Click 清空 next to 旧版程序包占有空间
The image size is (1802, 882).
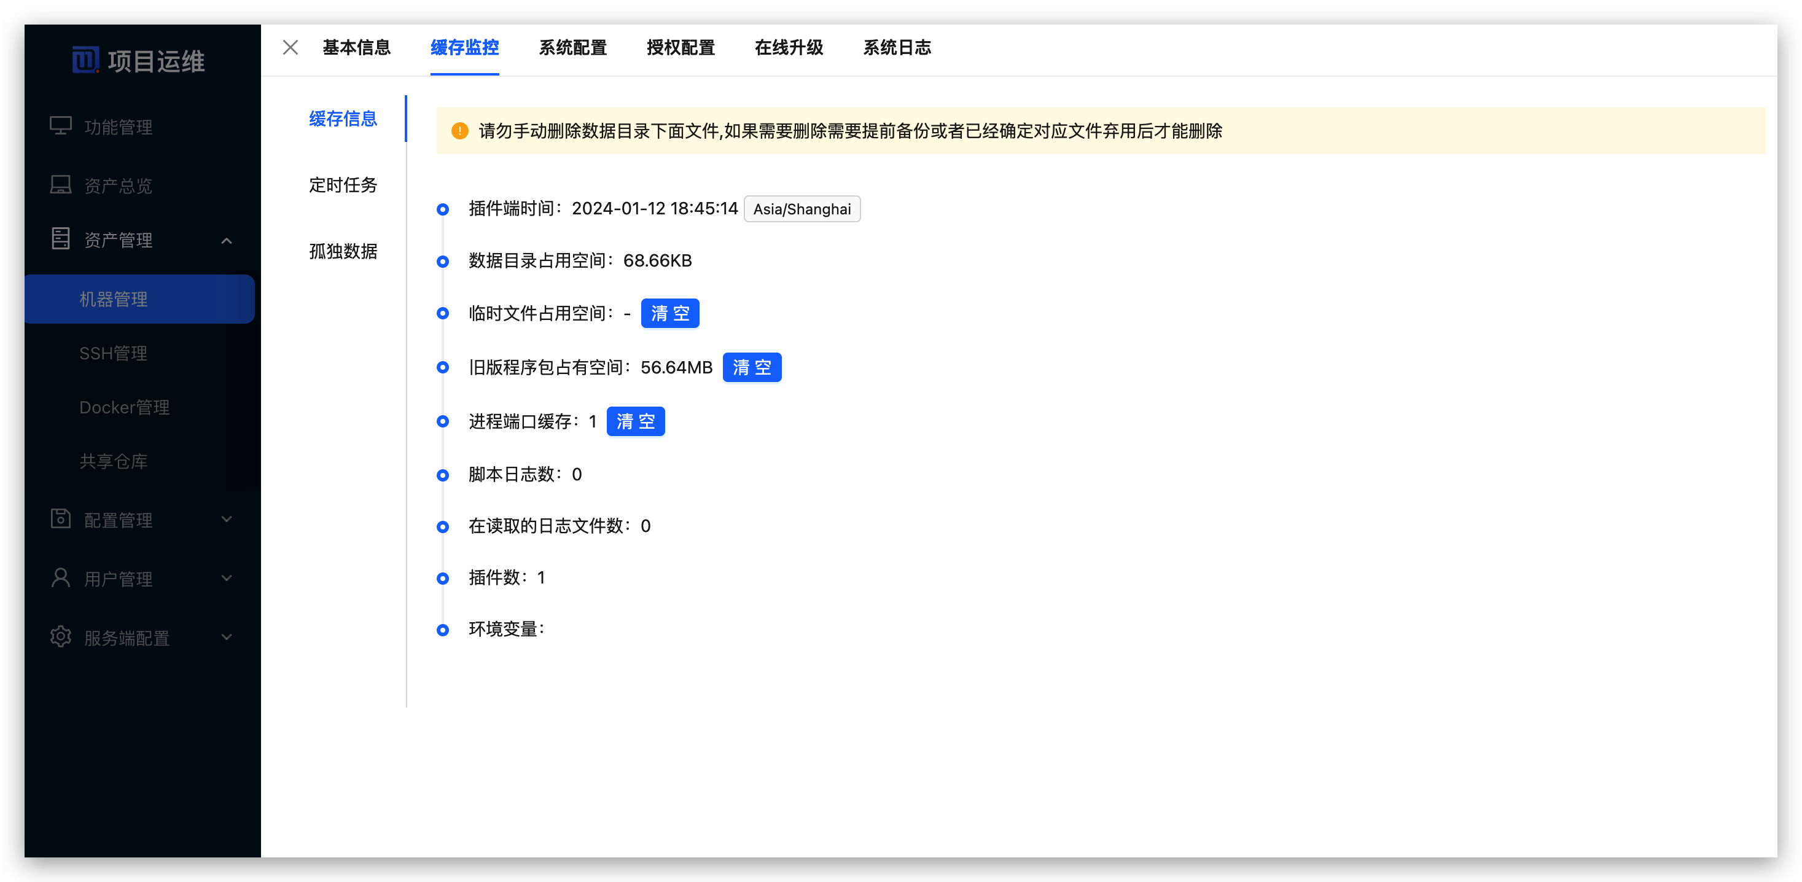coord(752,367)
